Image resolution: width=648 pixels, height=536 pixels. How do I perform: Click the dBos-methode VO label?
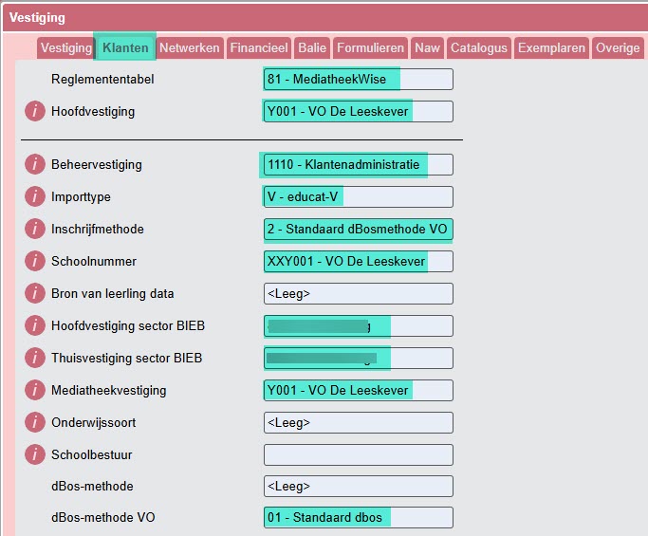click(102, 517)
